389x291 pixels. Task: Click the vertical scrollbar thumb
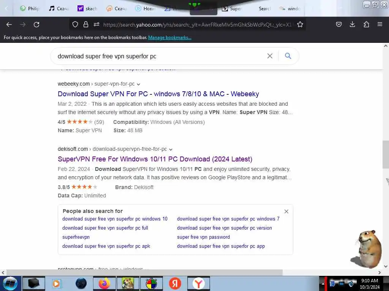click(x=386, y=155)
